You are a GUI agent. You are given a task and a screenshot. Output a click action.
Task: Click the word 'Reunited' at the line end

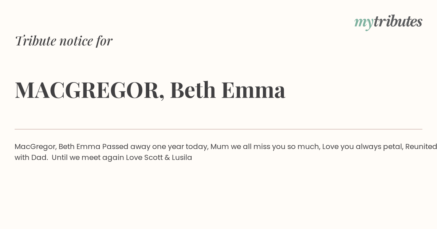(x=421, y=147)
